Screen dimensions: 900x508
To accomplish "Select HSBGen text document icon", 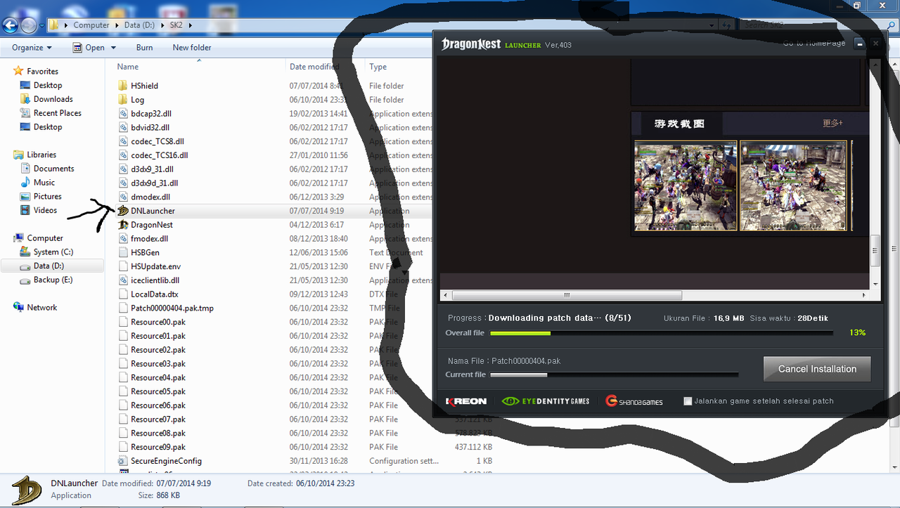I will point(123,252).
